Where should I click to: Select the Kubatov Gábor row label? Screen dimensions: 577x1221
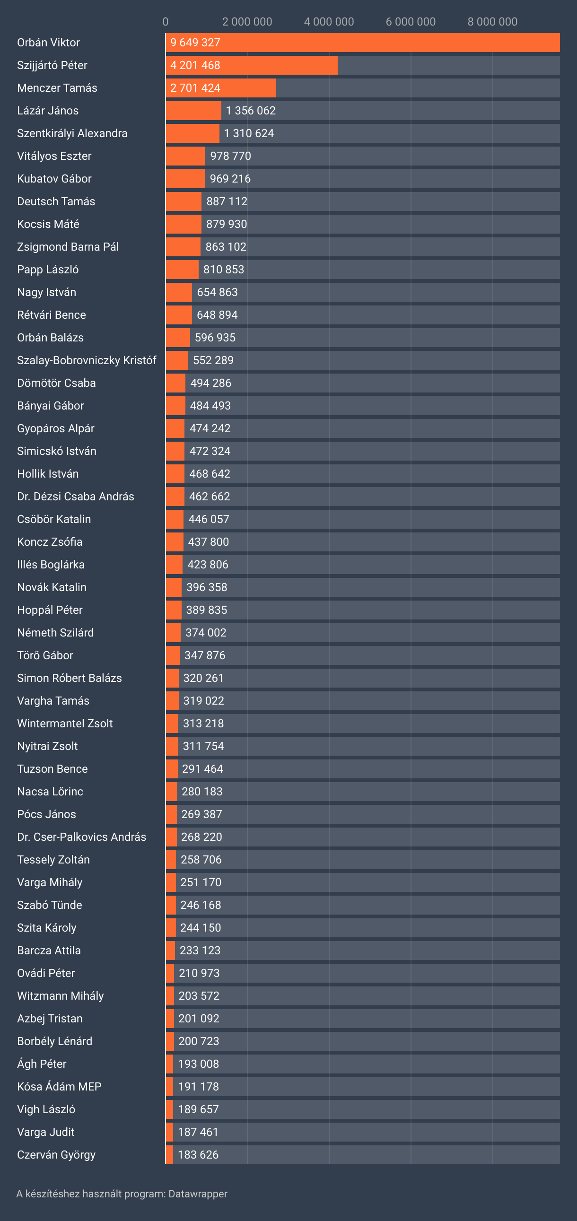(x=54, y=179)
